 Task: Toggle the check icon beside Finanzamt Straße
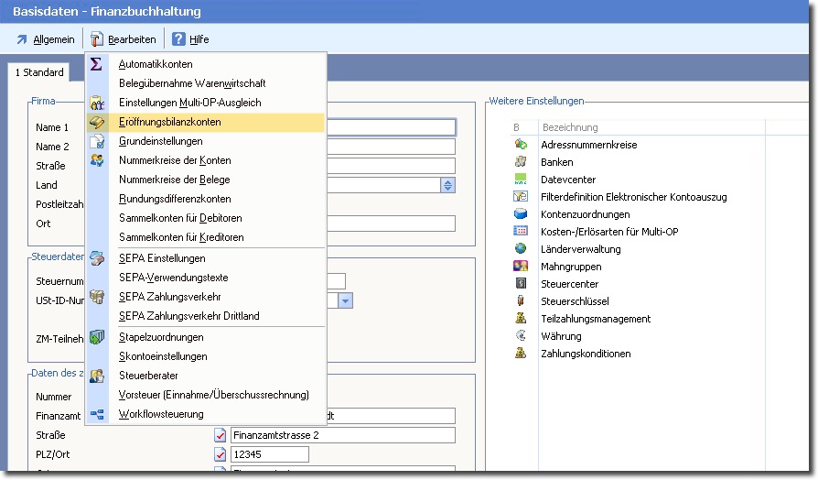pyautogui.click(x=220, y=435)
